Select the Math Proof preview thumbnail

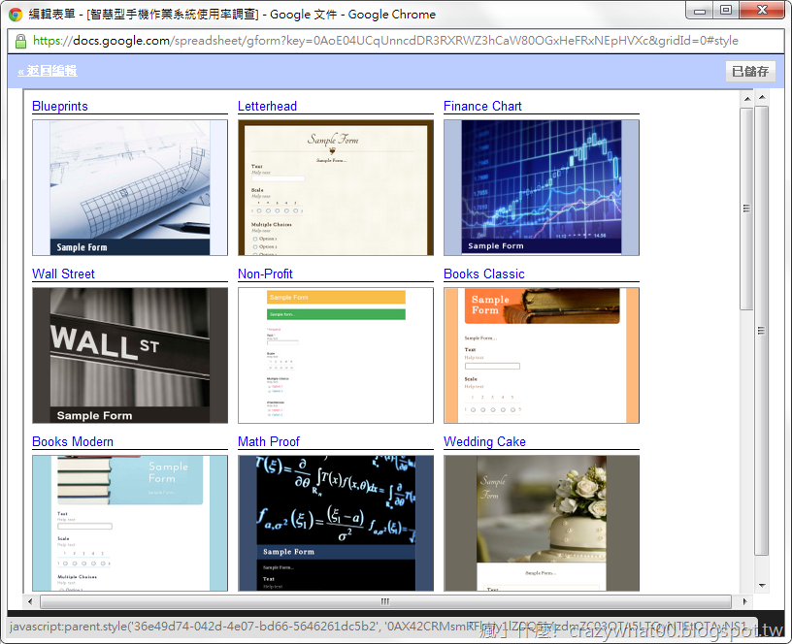pos(336,523)
